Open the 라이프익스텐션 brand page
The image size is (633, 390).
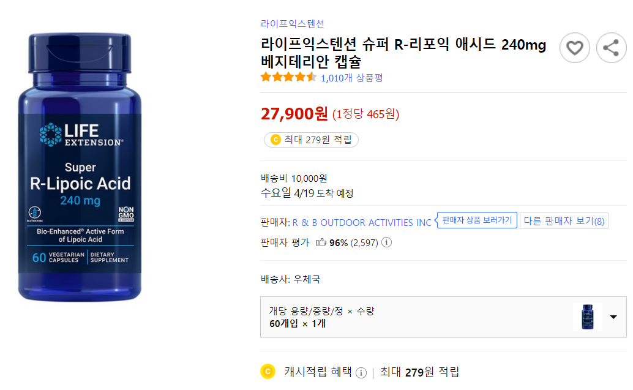click(293, 24)
